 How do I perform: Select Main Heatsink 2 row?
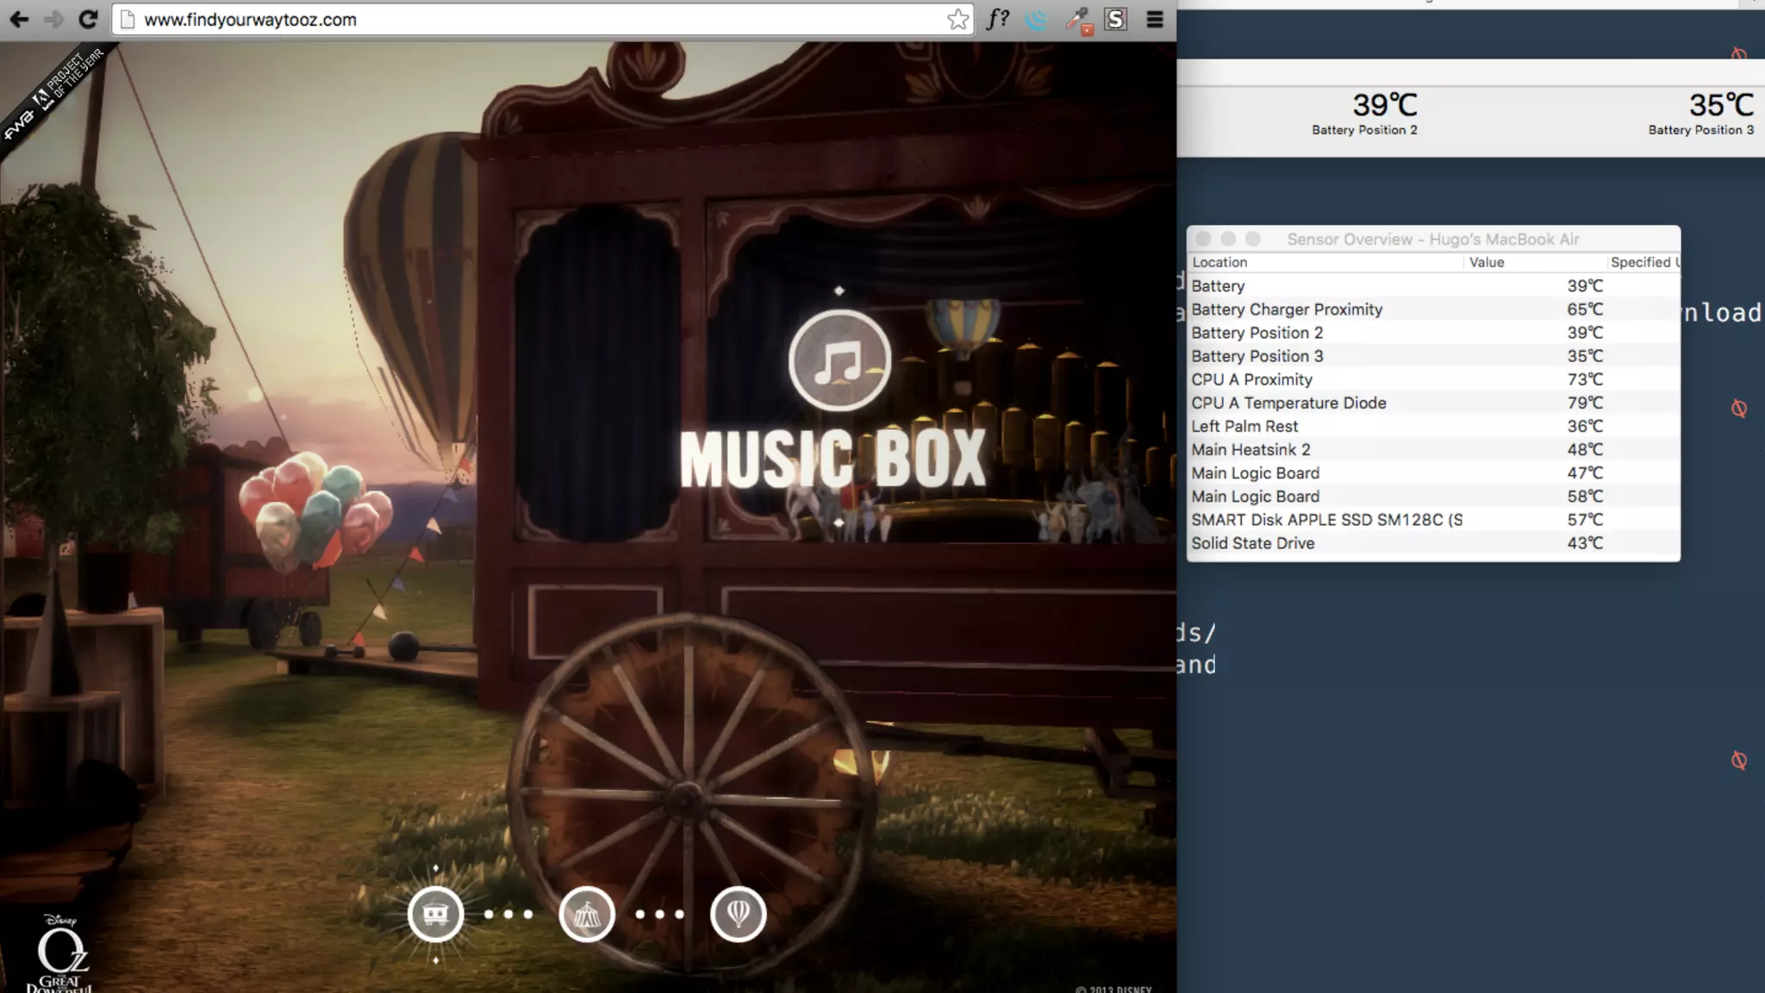coord(1433,449)
